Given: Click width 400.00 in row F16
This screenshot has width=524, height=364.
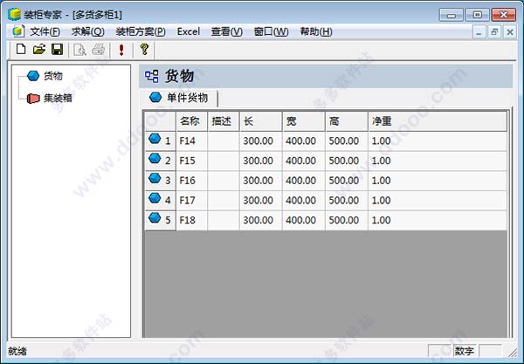Looking at the screenshot, I should (303, 181).
